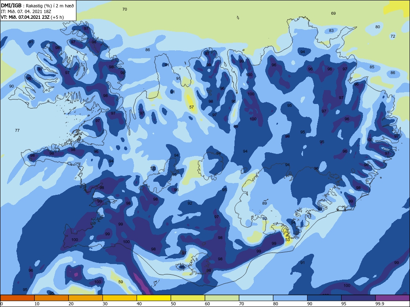The height and width of the screenshot is (307, 410).
Task: Select the legend scale label 50
Action: pos(173,304)
